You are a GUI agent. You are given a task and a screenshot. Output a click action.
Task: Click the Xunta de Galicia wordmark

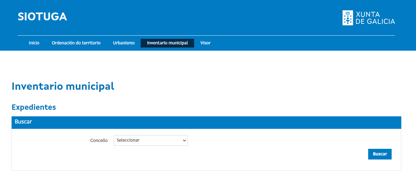(x=375, y=18)
